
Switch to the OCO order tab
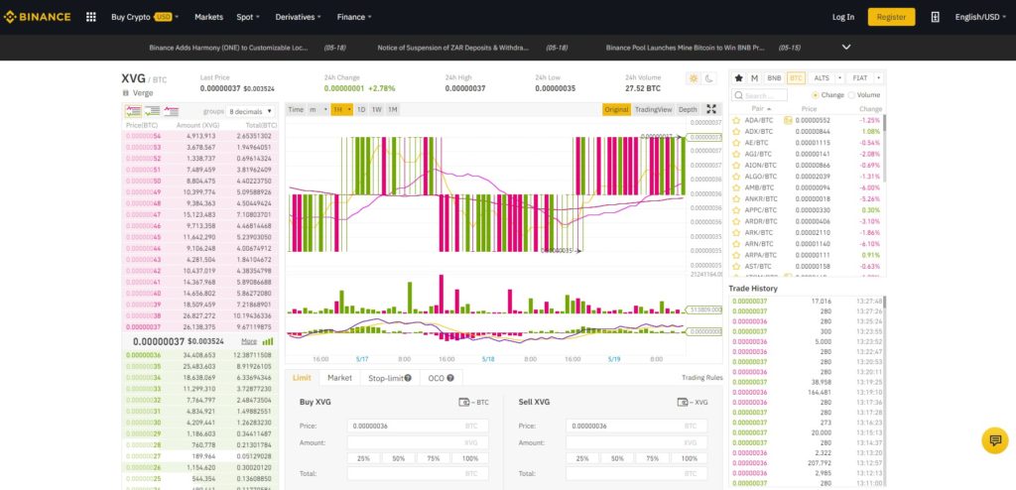coord(441,378)
